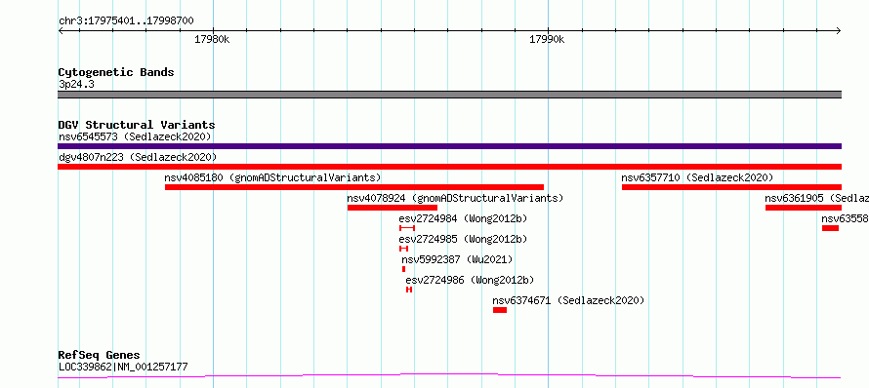Open the dgv4807n223 (Sedlazeck2020) label
This screenshot has height=388, width=869.
[x=138, y=157]
